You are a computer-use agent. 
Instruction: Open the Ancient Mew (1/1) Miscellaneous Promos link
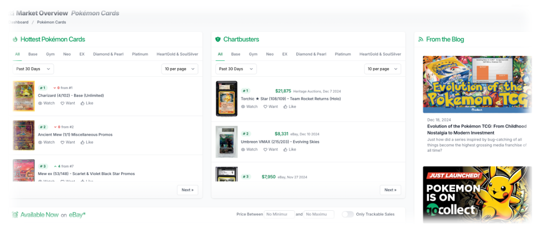click(x=75, y=135)
